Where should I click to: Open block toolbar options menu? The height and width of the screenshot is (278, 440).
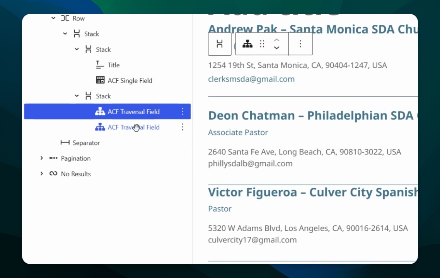(300, 44)
